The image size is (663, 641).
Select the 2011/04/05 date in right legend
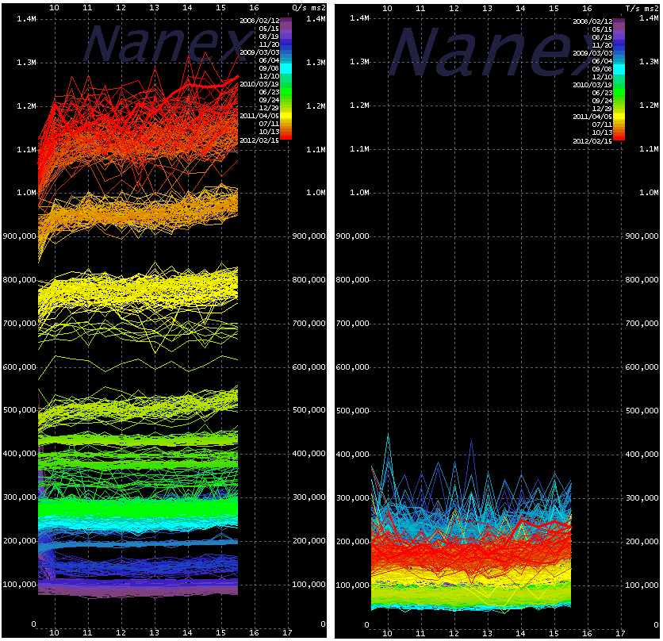tap(591, 116)
